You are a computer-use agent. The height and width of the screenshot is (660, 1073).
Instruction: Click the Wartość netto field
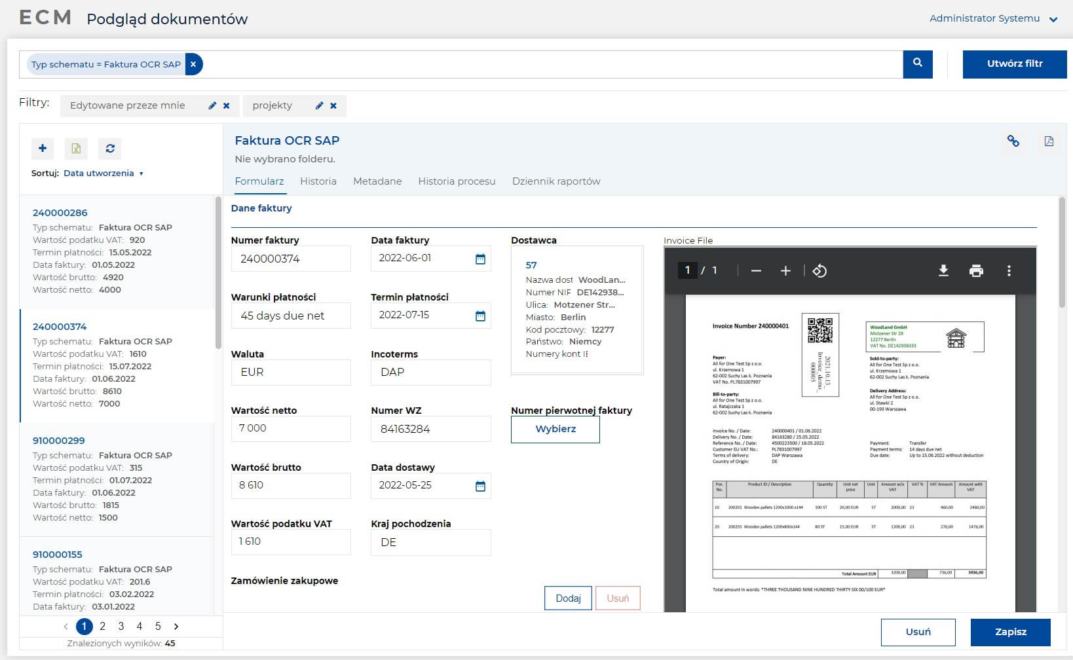click(x=291, y=429)
